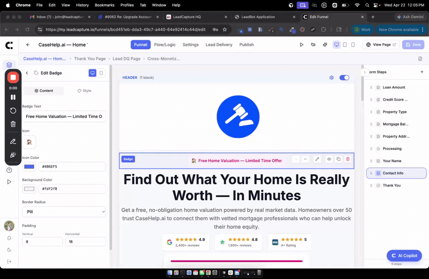This screenshot has width=429, height=279.
Task: Move badge block down with chevron
Action: [x=305, y=159]
